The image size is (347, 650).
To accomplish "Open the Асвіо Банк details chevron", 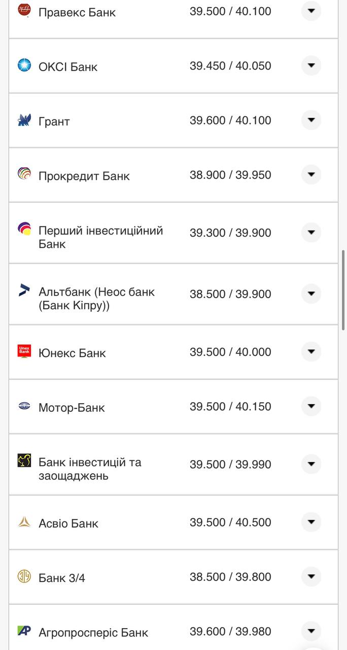I will (311, 522).
